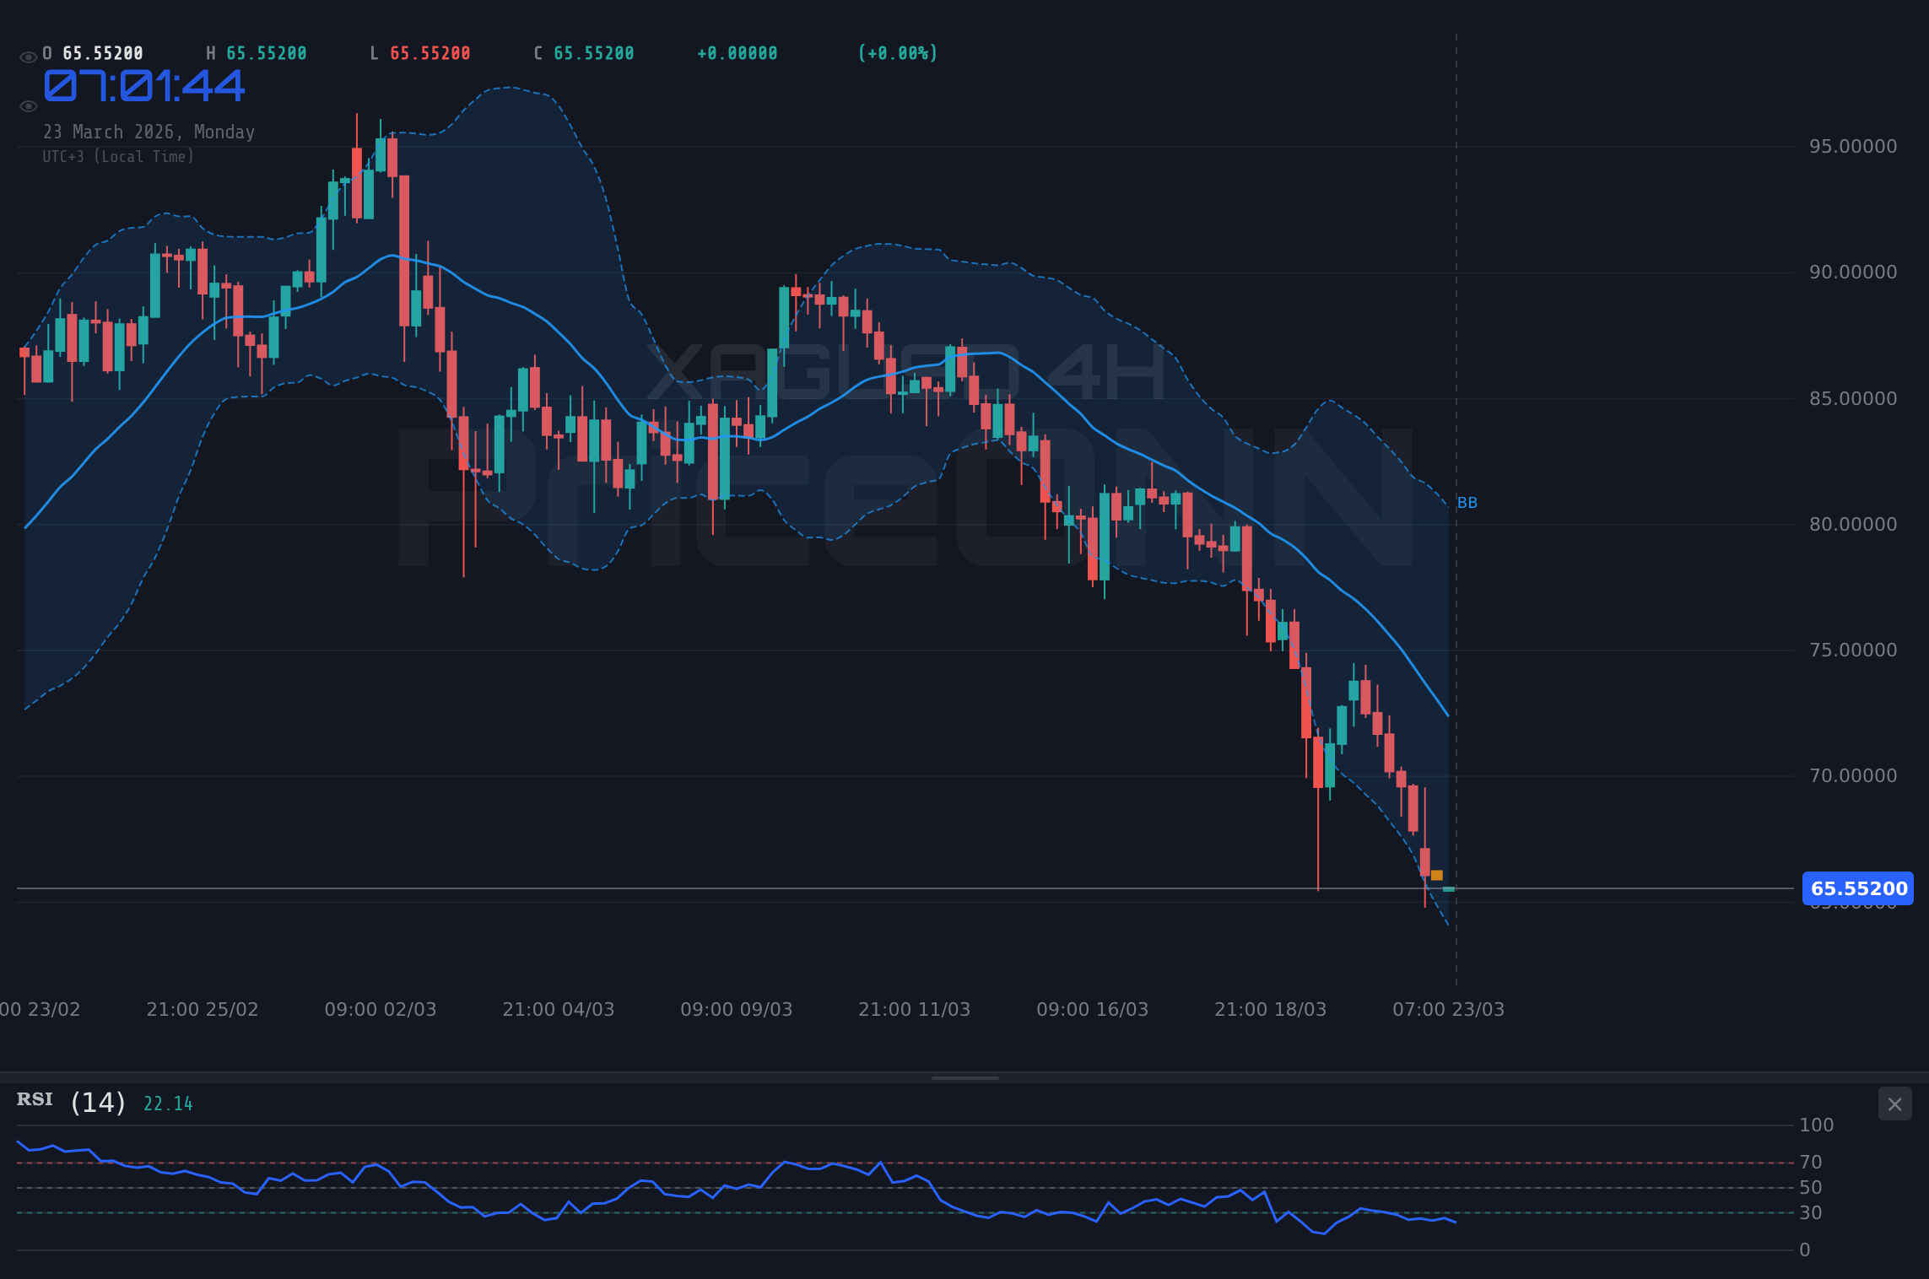Click the 07:01:44 candle countdown timer
Image resolution: width=1929 pixels, height=1279 pixels.
coord(143,85)
